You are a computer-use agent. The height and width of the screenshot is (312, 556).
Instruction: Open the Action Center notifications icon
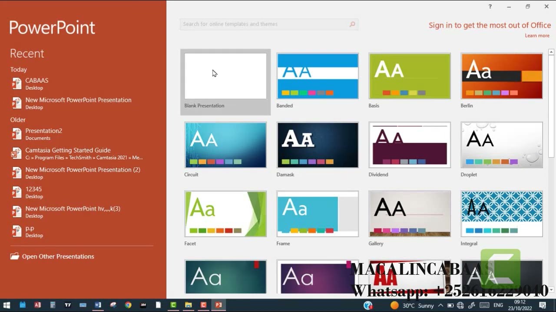click(x=543, y=305)
